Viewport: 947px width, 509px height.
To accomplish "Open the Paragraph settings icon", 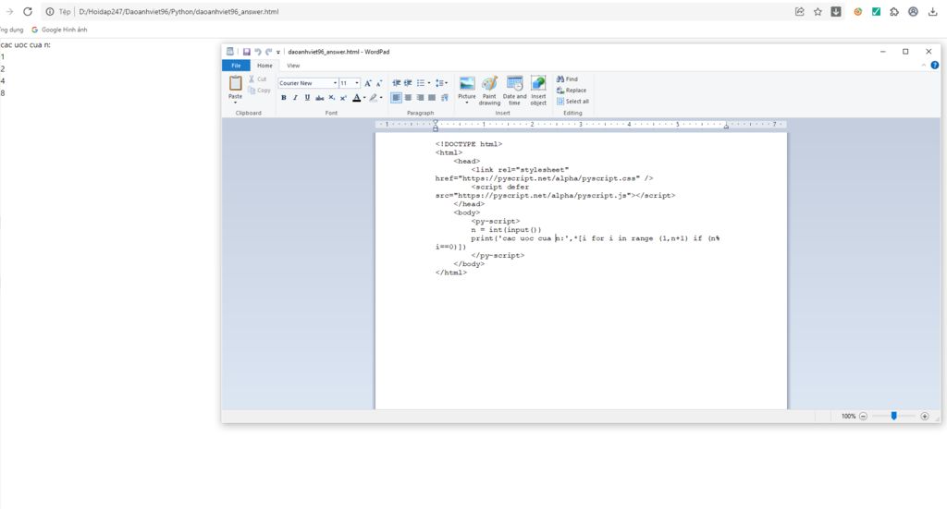I will point(445,98).
